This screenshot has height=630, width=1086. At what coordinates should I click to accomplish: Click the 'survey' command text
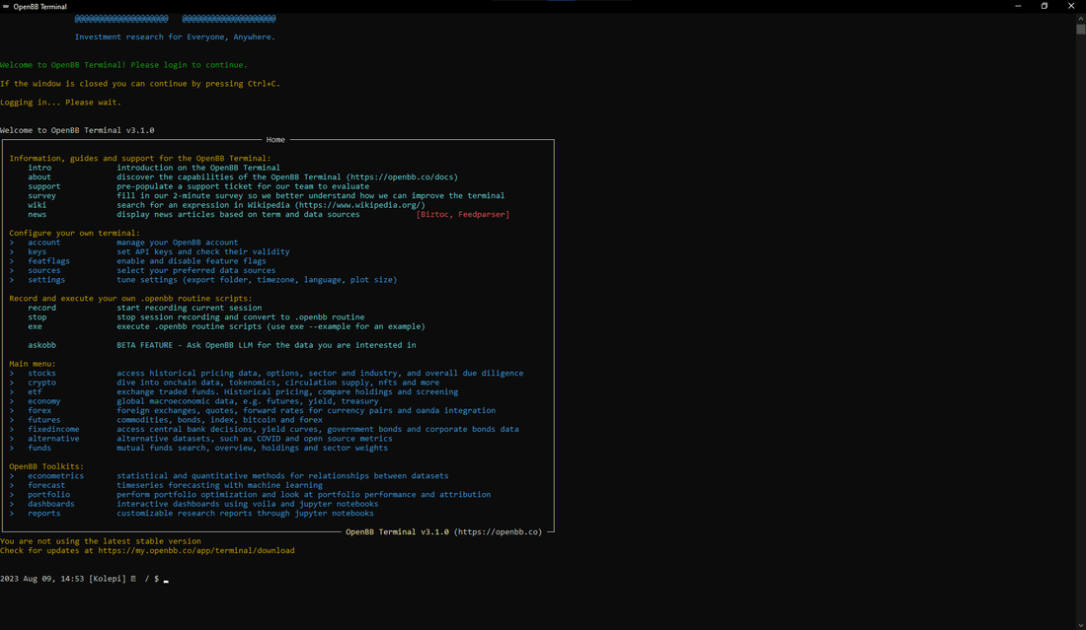pyautogui.click(x=42, y=196)
